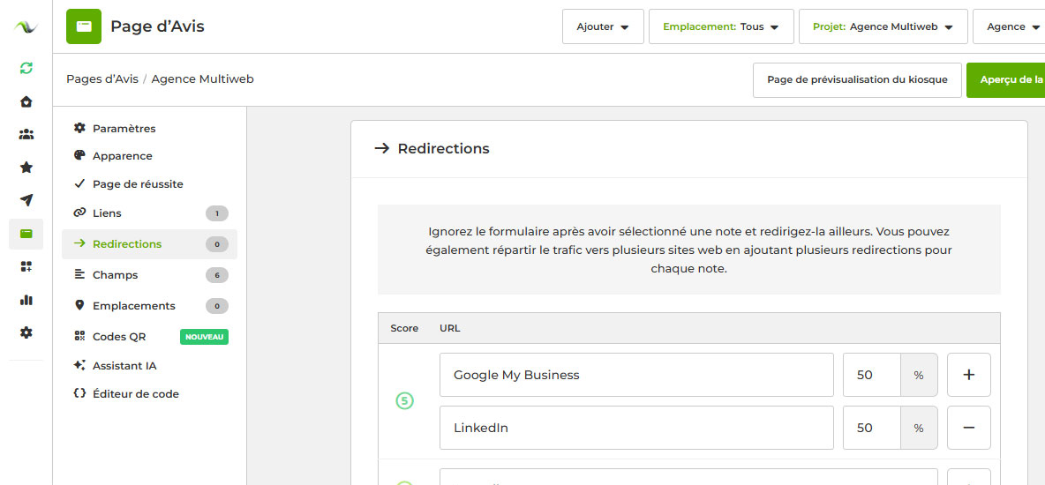Go to Paramètres menu item

(x=124, y=129)
